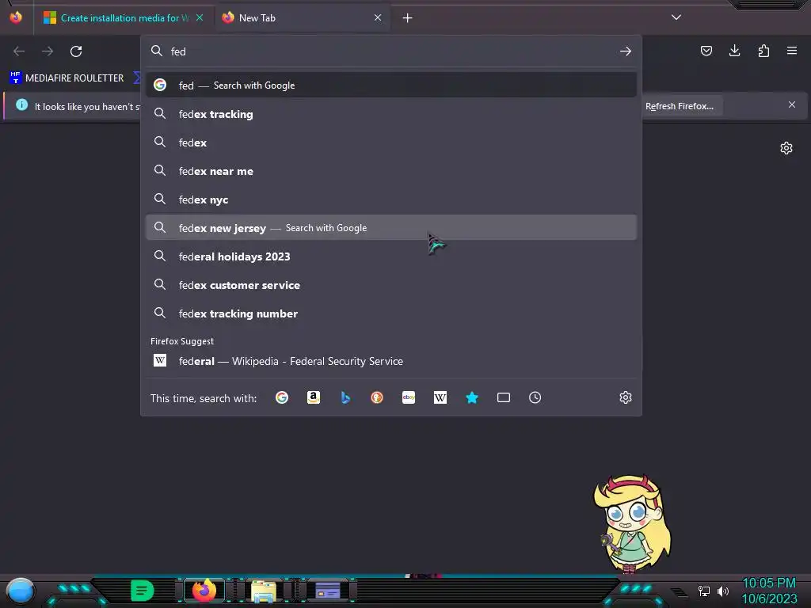Image resolution: width=811 pixels, height=608 pixels.
Task: Select fedex nyc suggestion
Action: 391,199
